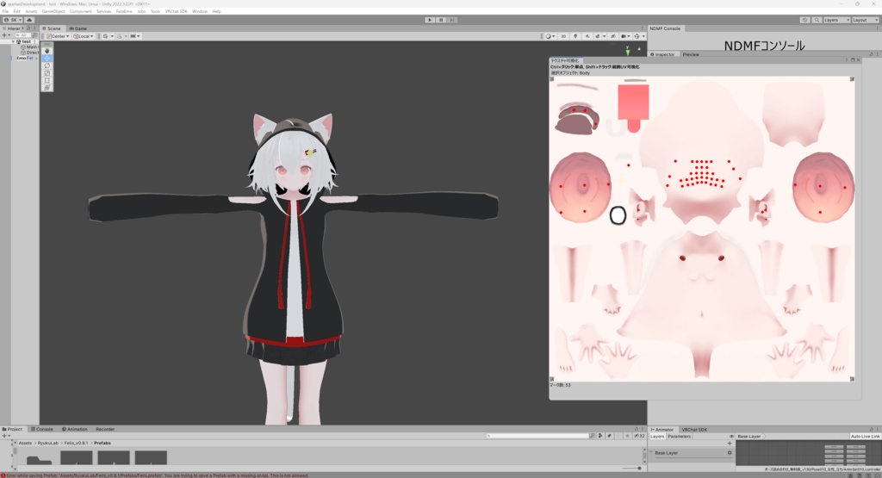Click RyukuLab in the project breadcrumb
The width and height of the screenshot is (882, 478).
[x=48, y=444]
